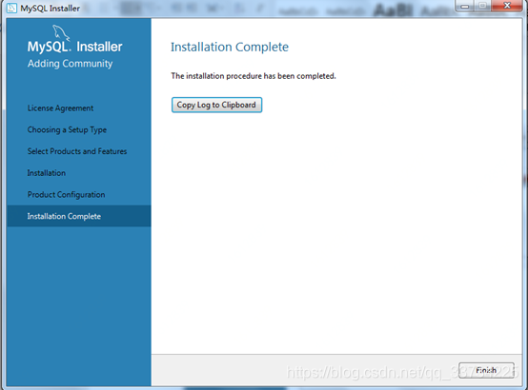
Task: Minimize the MySQL Installer window
Action: [465, 6]
